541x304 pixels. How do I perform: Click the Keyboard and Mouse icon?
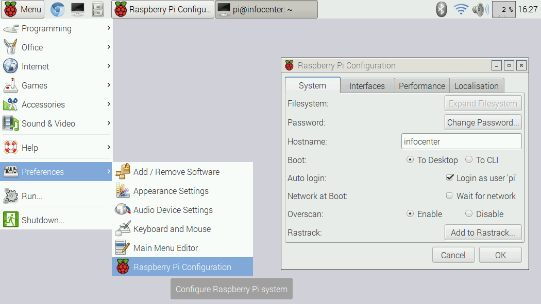point(123,228)
